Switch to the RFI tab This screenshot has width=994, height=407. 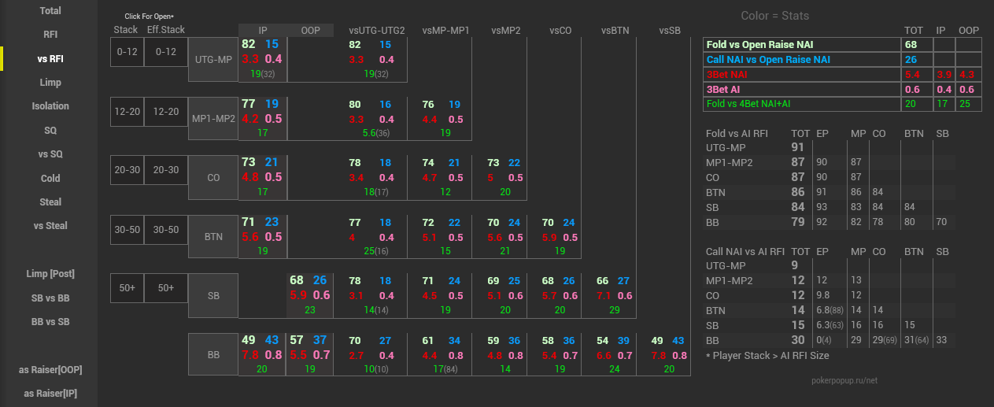pos(50,35)
